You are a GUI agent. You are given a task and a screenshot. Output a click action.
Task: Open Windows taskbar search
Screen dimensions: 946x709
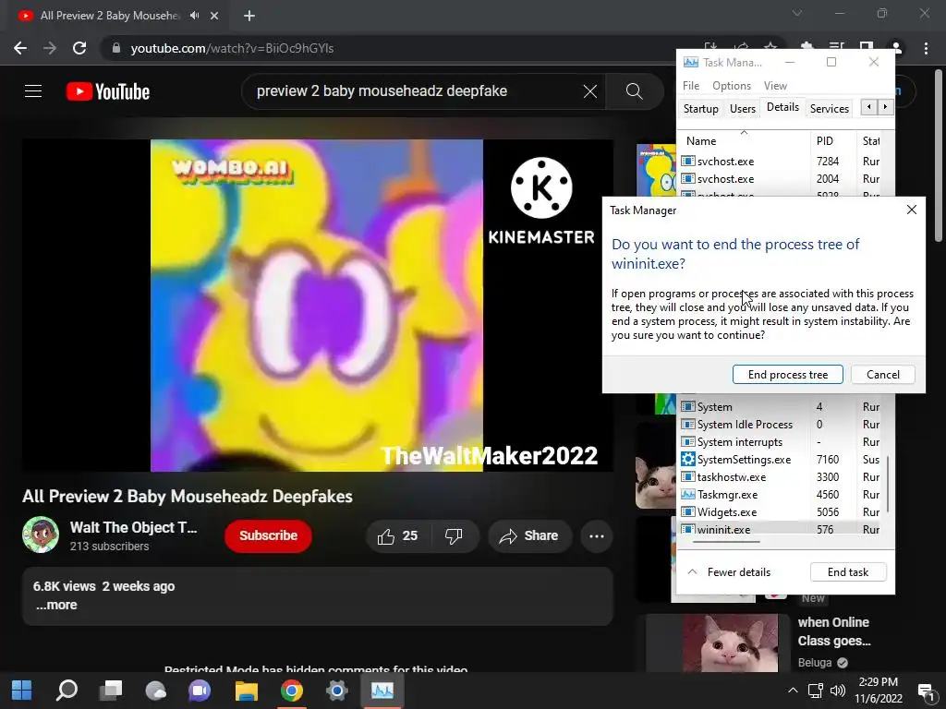(x=67, y=691)
